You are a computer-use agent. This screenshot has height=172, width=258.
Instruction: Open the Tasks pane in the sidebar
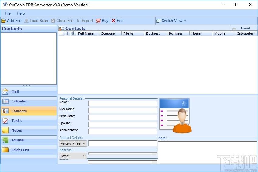(29, 121)
